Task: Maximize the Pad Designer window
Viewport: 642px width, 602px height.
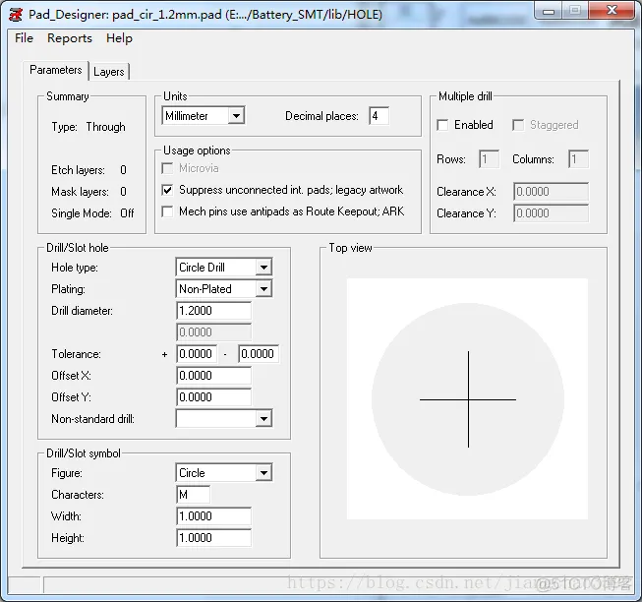Action: (x=575, y=10)
